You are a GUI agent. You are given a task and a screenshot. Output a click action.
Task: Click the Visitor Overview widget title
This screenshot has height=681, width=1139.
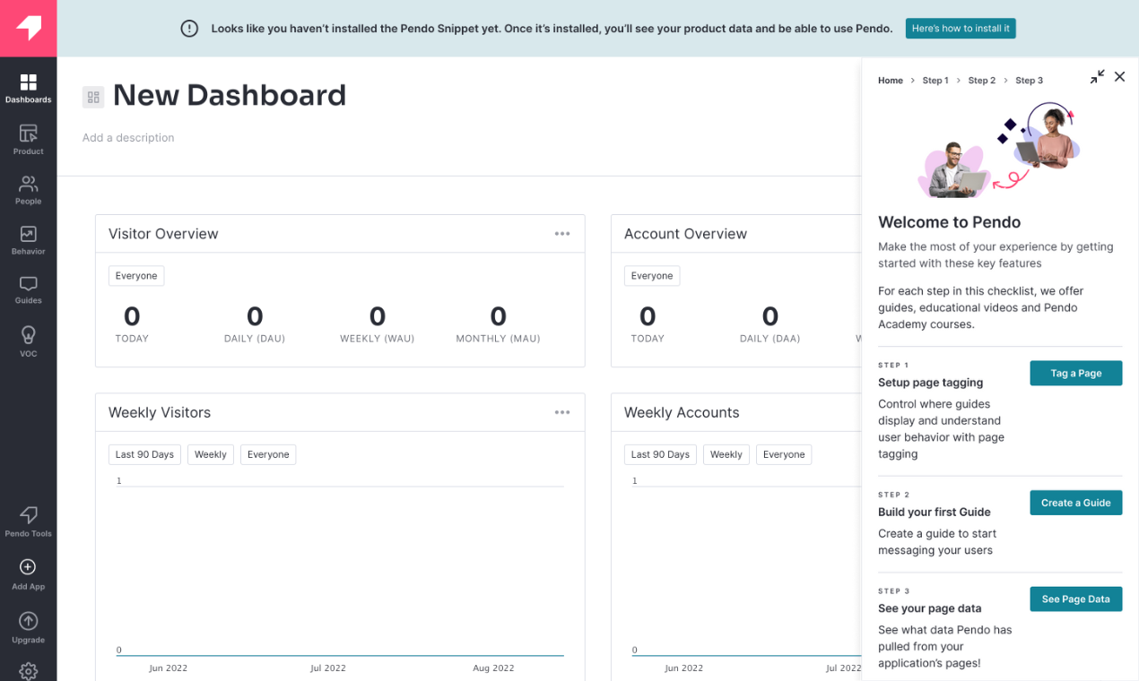coord(163,234)
